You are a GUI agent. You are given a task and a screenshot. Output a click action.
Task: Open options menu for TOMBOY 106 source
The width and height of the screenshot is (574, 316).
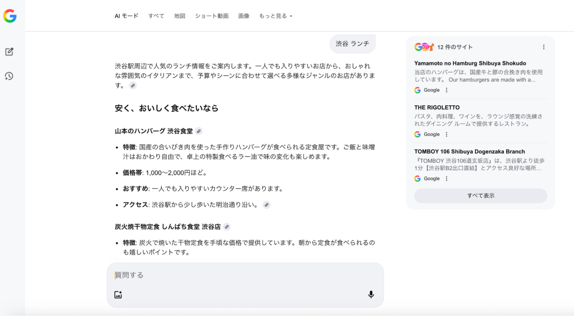point(447,178)
